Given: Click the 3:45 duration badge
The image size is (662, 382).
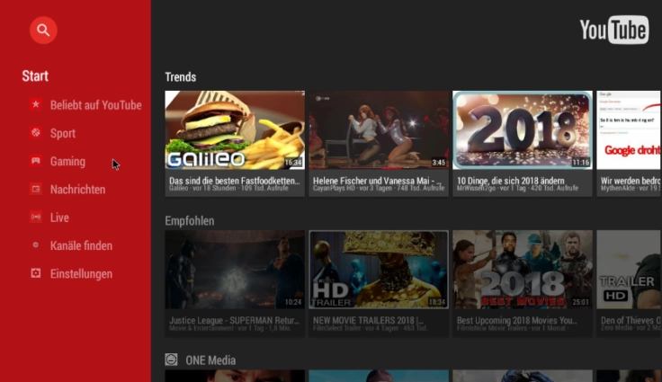Looking at the screenshot, I should [x=439, y=162].
